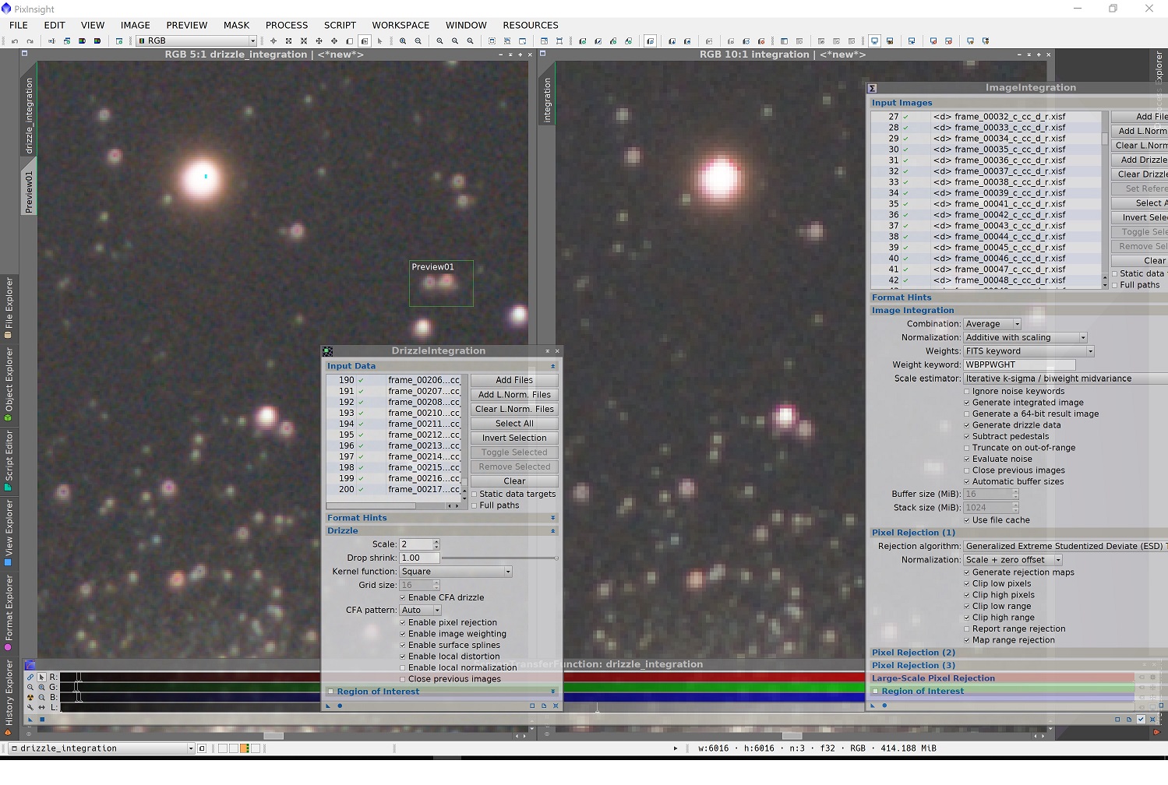This screenshot has width=1168, height=785.
Task: Click Add Files in DrizzleIntegration
Action: 514,381
